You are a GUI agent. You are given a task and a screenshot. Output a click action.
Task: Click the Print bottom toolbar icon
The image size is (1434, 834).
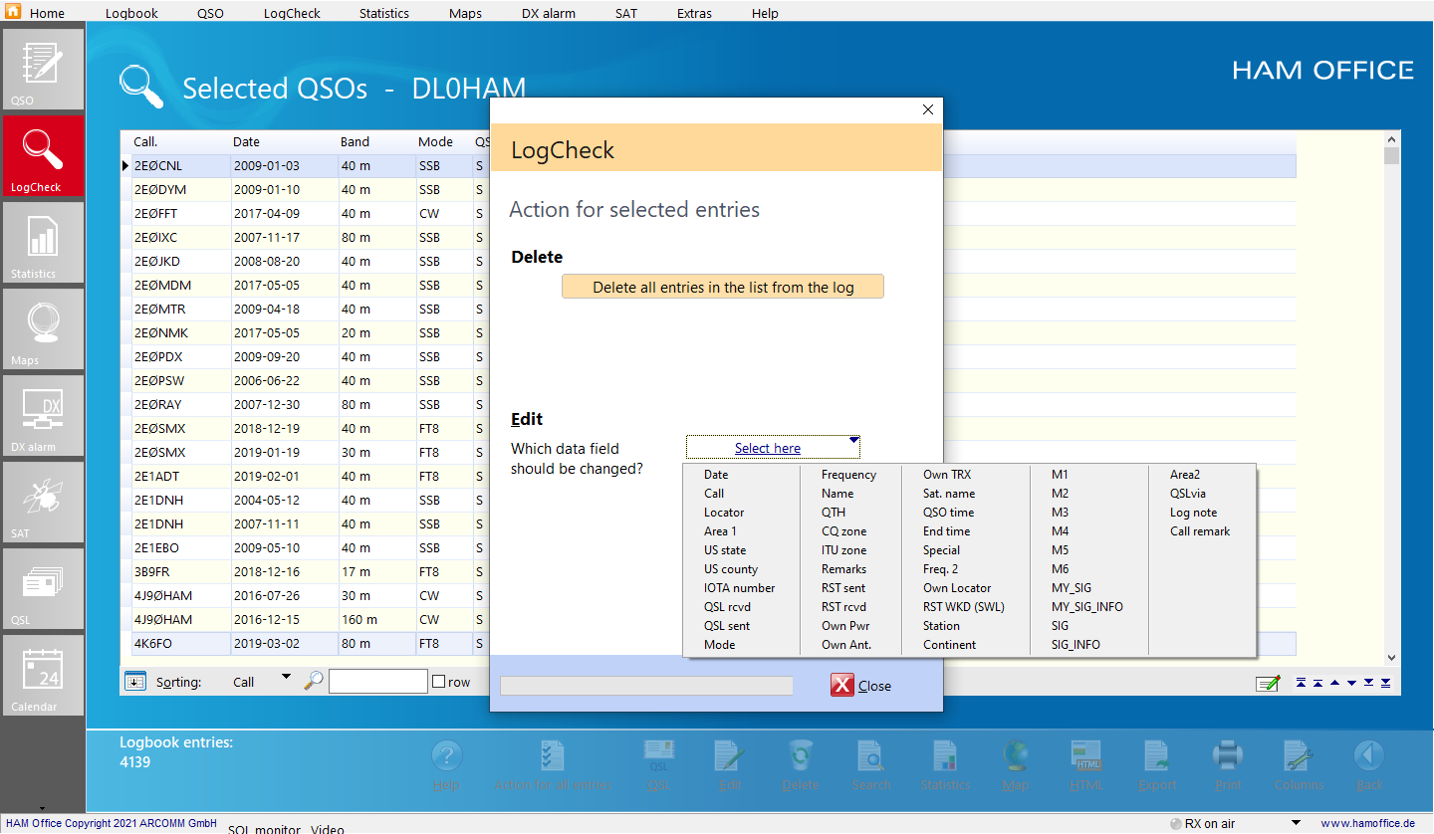pos(1228,764)
